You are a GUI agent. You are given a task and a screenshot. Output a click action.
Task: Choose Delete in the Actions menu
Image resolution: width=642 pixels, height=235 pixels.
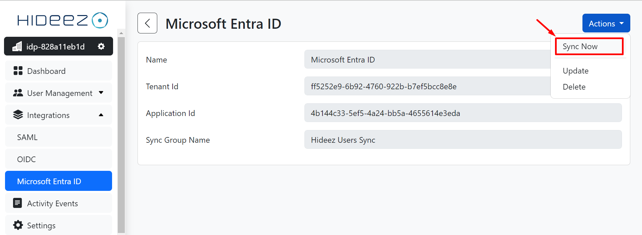[x=574, y=87]
